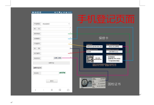This screenshot has height=105, width=154.
Task: Click the 日期 date picker button
Action: click(56, 58)
